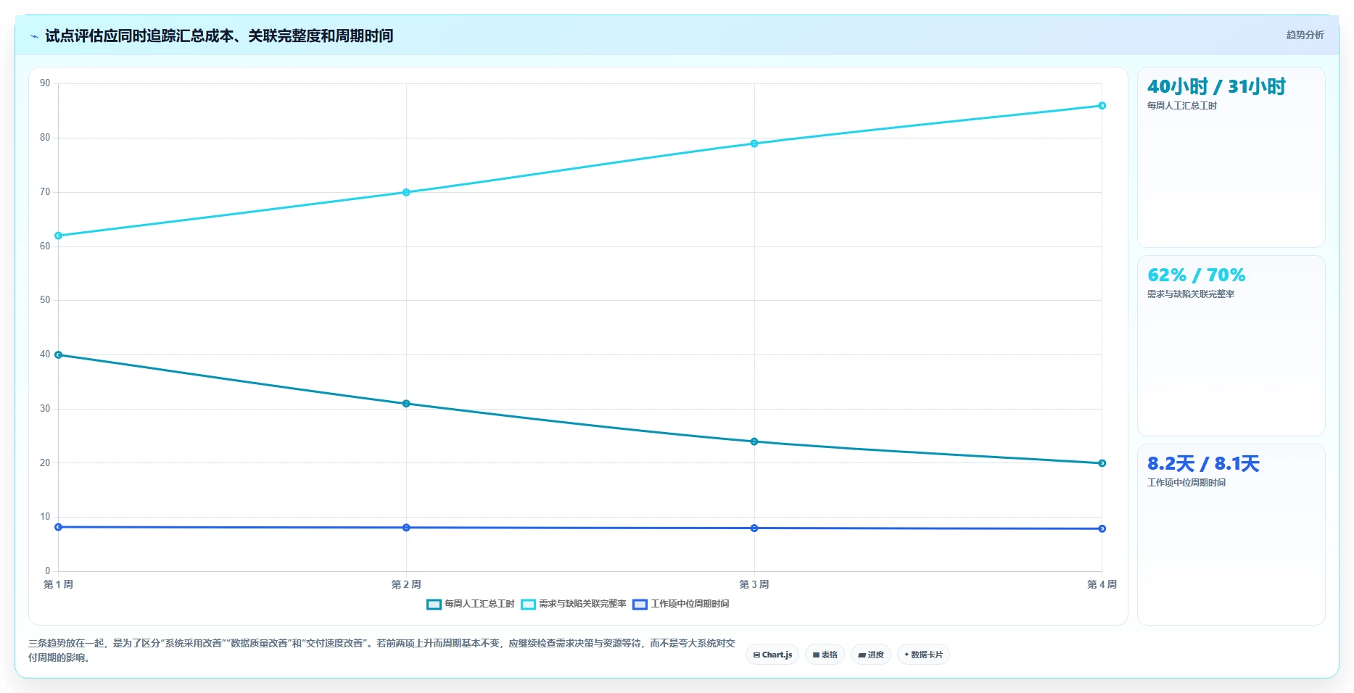The image size is (1354, 693).
Task: Select the week 2 point on the blue cycle-time line
Action: tap(406, 528)
